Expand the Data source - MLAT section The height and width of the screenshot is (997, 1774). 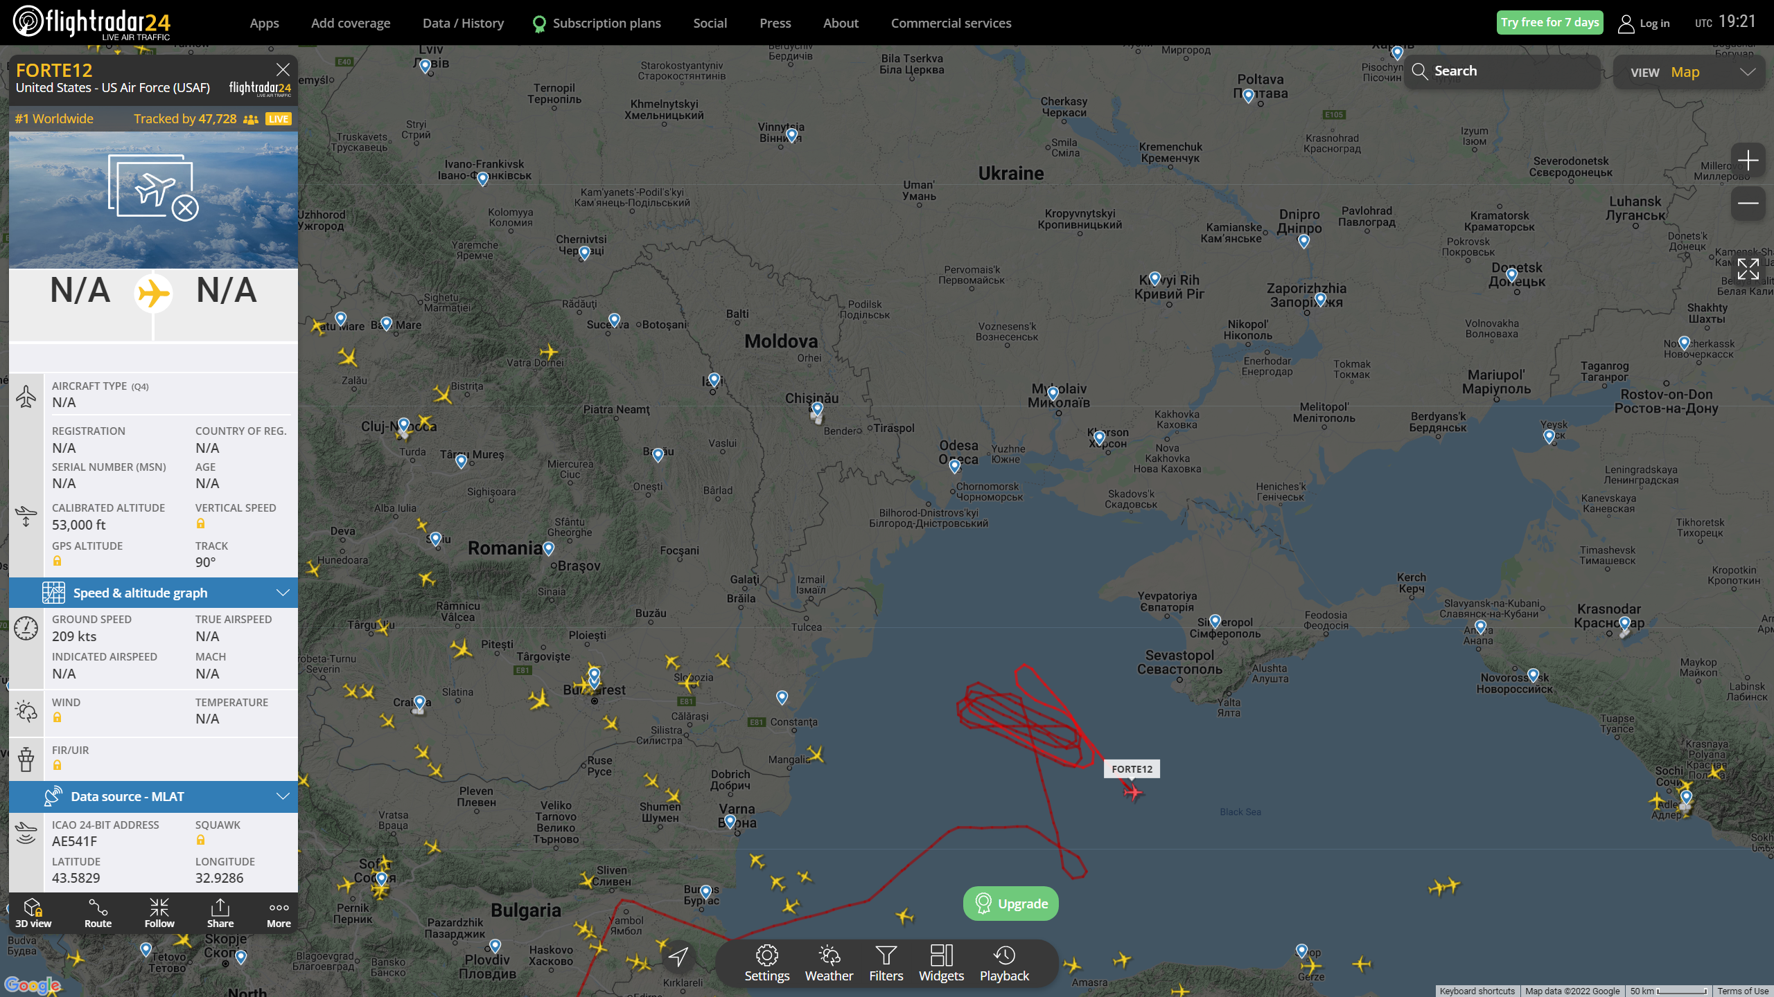click(283, 796)
